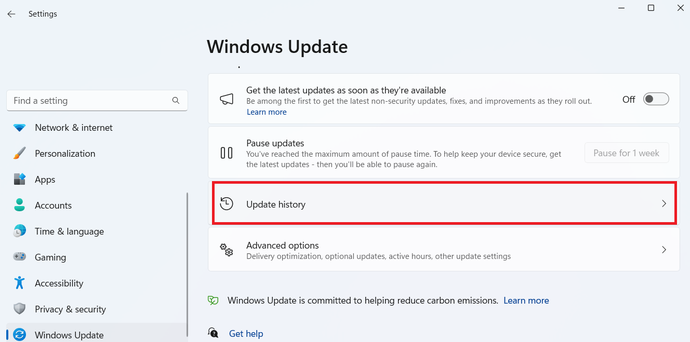Click the Personalization paintbrush icon
Image resolution: width=690 pixels, height=342 pixels.
click(20, 154)
